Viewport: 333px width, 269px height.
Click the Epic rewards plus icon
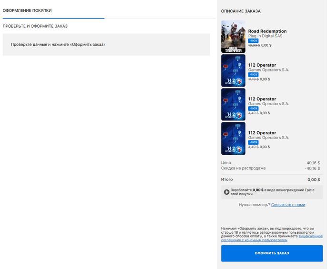pyautogui.click(x=226, y=192)
